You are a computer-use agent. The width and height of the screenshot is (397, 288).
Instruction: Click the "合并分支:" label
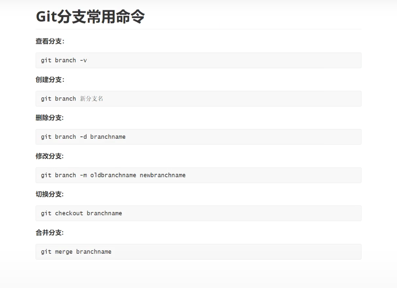50,233
